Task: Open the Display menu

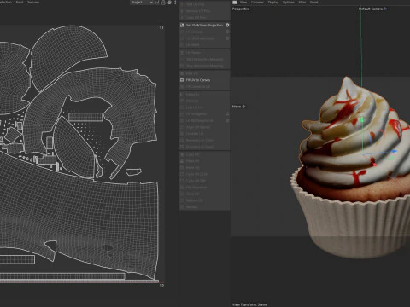Action: [x=273, y=3]
